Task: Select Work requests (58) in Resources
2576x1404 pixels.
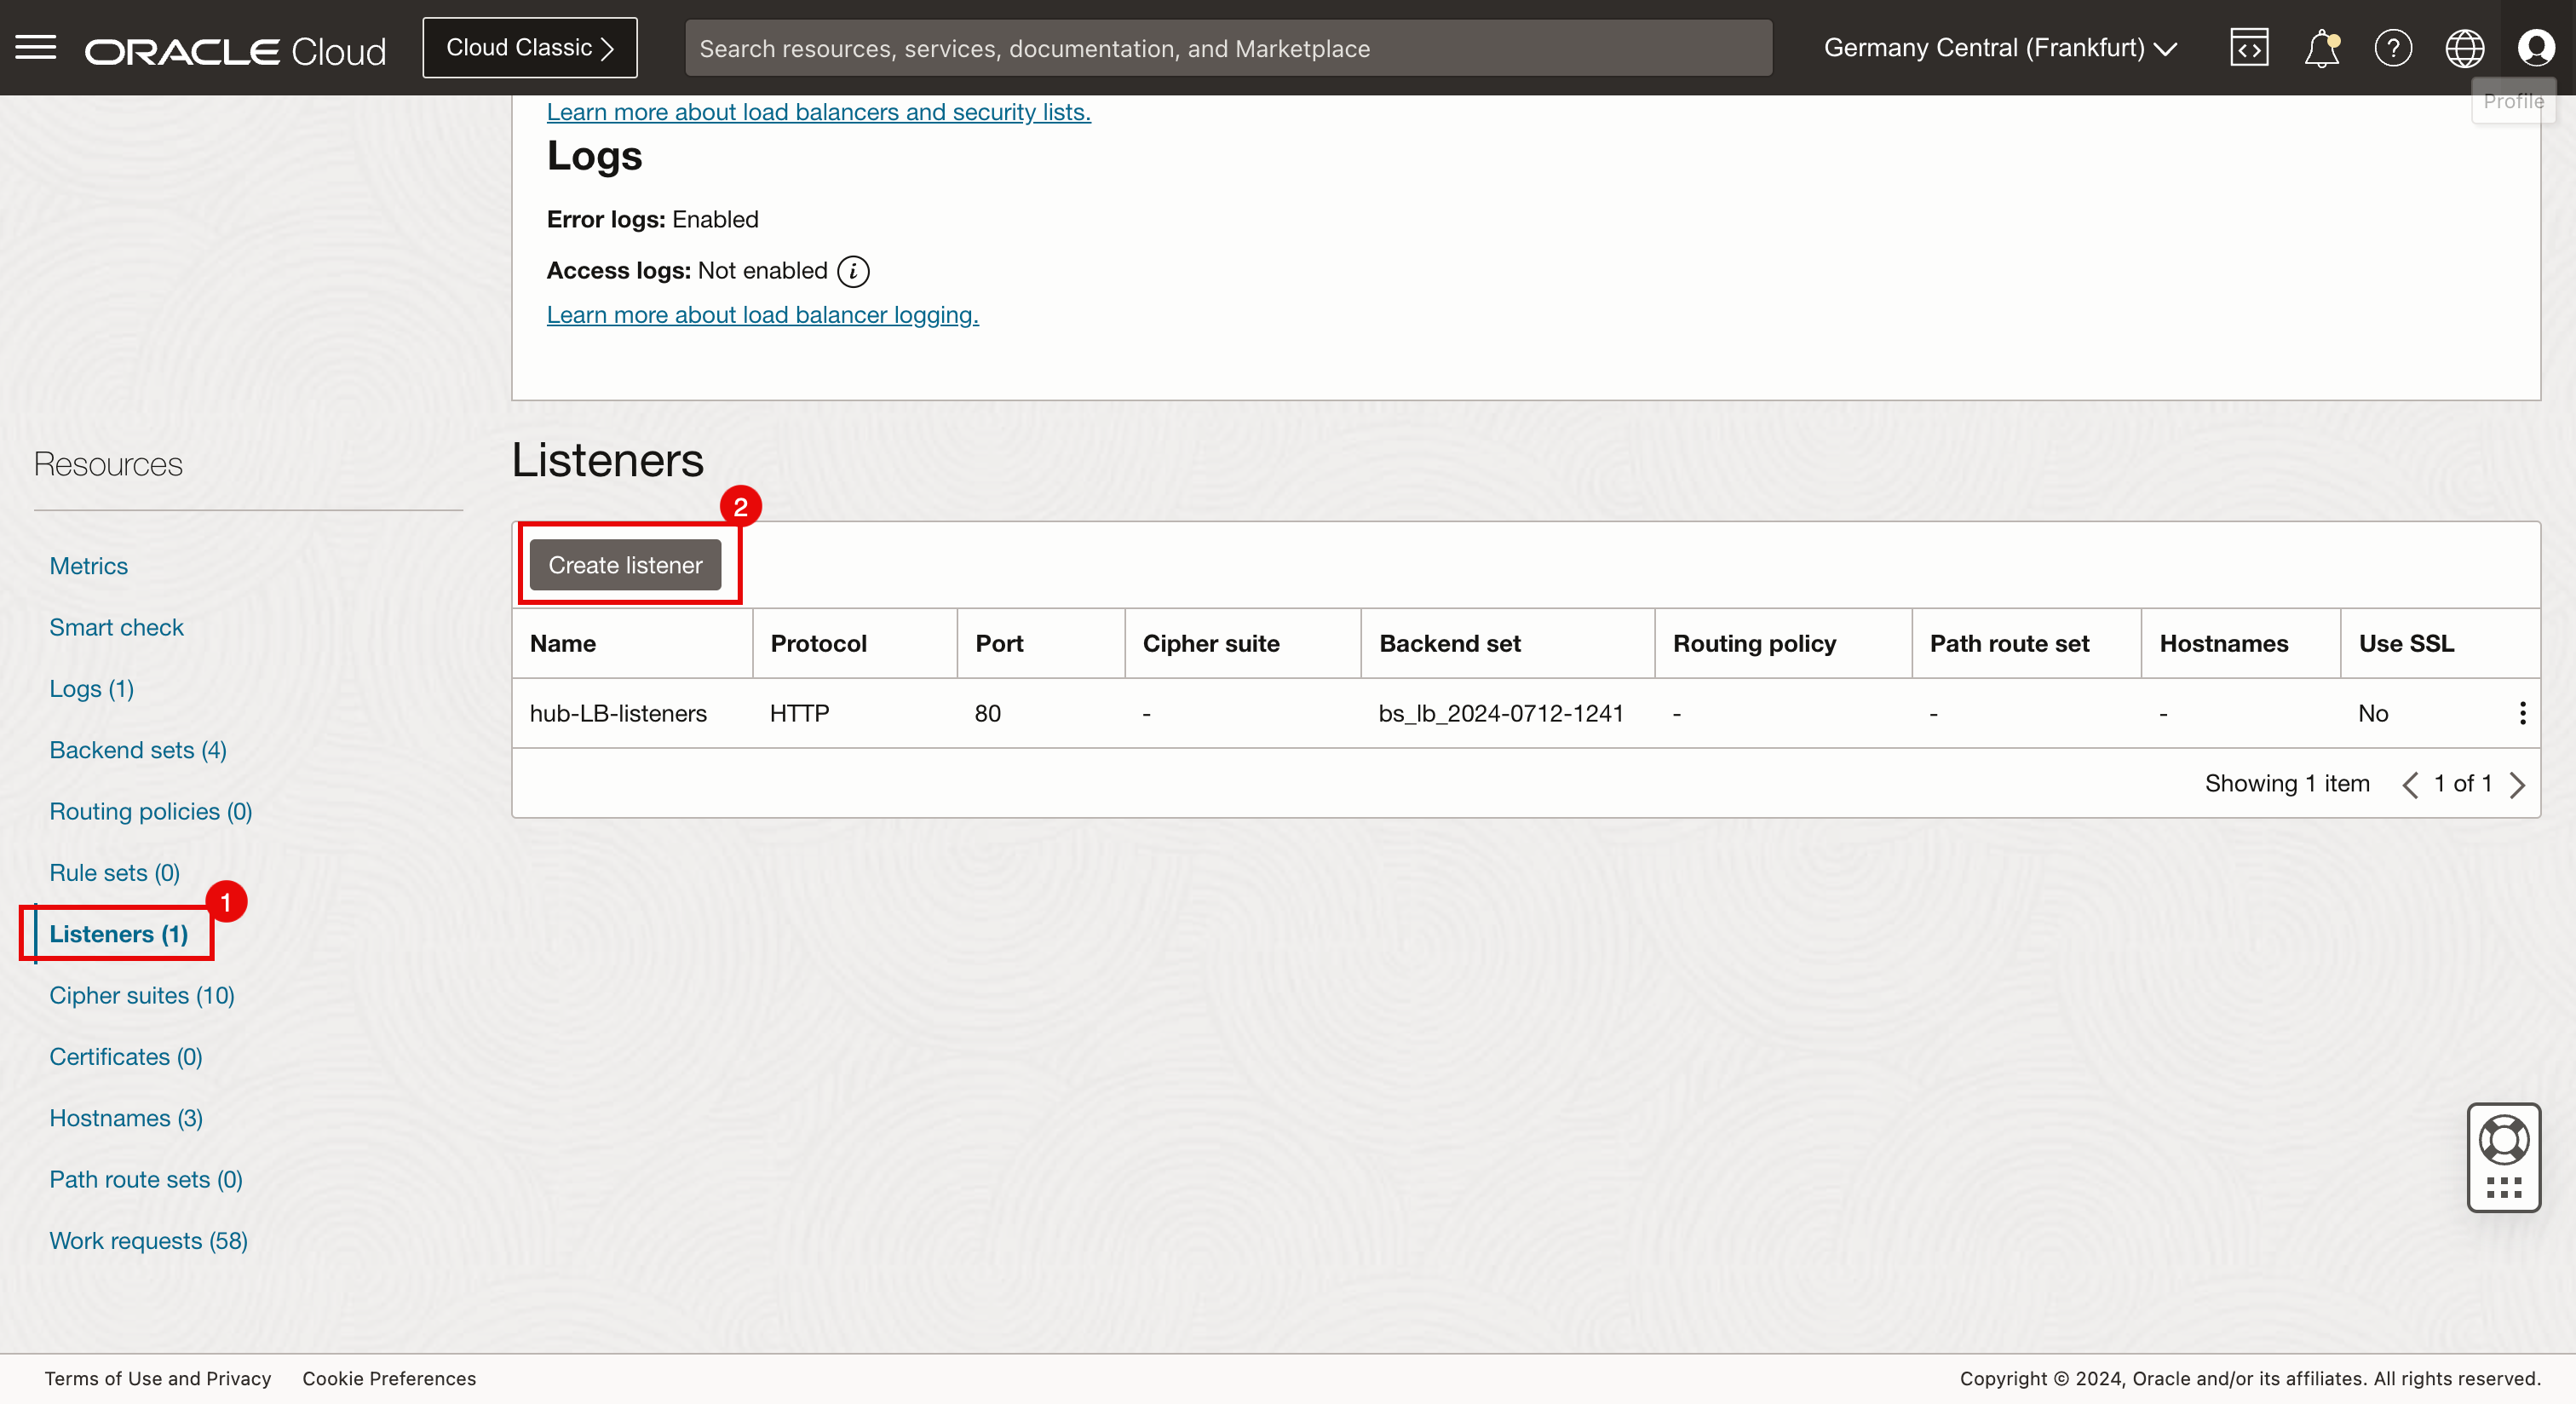Action: (x=148, y=1240)
